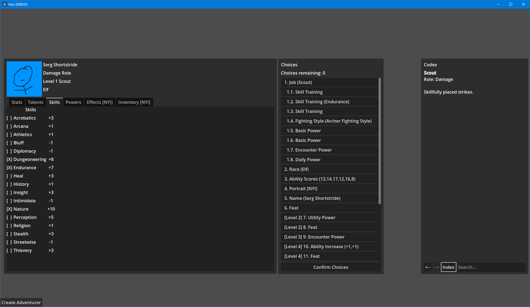
Task: Switch to the Stats tab
Action: point(17,102)
